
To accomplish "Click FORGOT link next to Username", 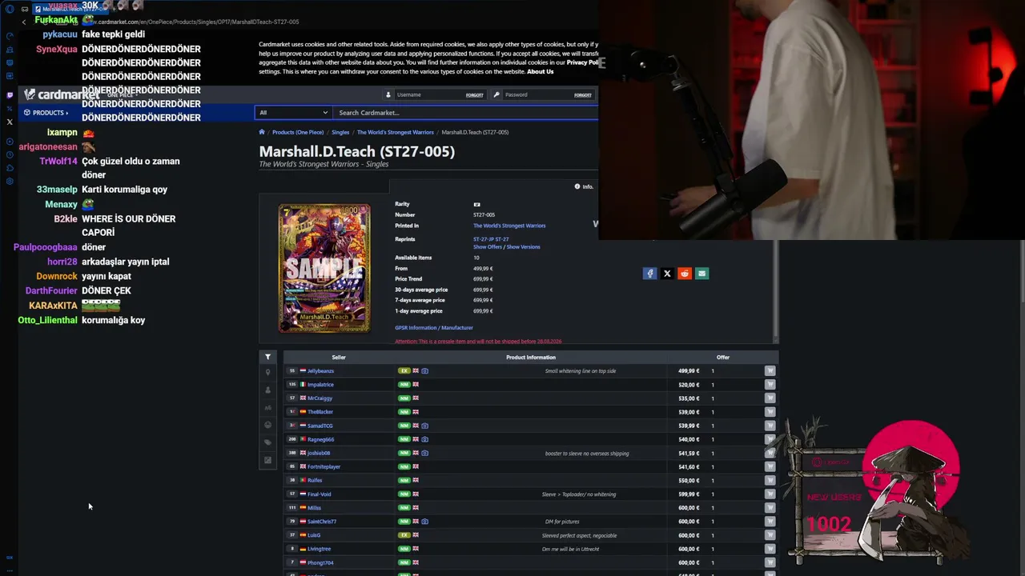I will (x=475, y=95).
